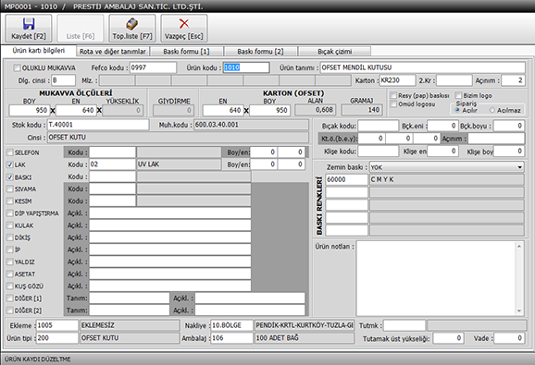Screen dimensions: 535x365
Task: Edit the Ambalaj code field 106
Action: [x=232, y=338]
